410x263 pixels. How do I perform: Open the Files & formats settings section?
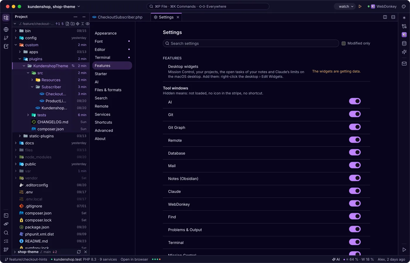click(112, 90)
